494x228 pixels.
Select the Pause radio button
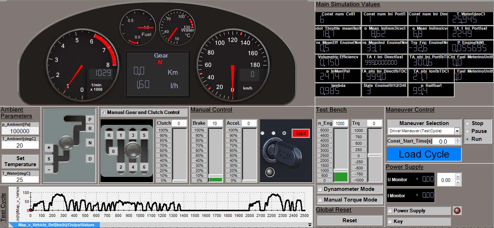coord(467,131)
